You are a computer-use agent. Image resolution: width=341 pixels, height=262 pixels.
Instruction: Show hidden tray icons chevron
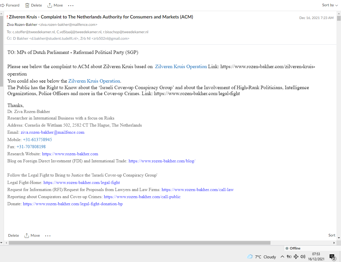[x=282, y=257]
